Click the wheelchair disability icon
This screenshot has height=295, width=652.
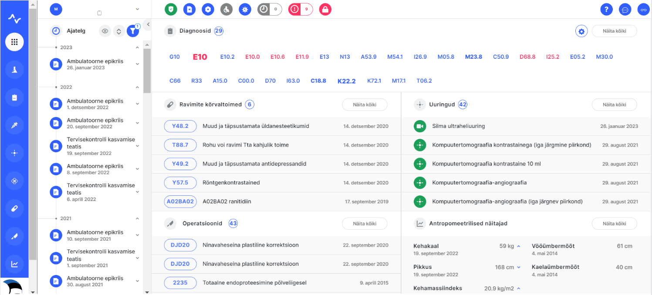coord(226,9)
